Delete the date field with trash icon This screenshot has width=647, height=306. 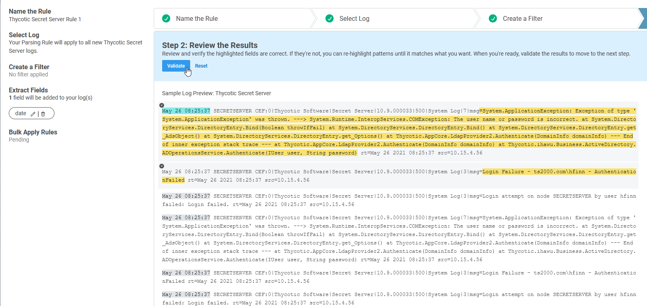pos(43,114)
